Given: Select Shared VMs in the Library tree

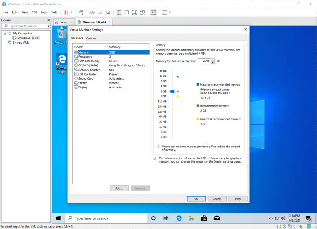Looking at the screenshot, I should [21, 43].
